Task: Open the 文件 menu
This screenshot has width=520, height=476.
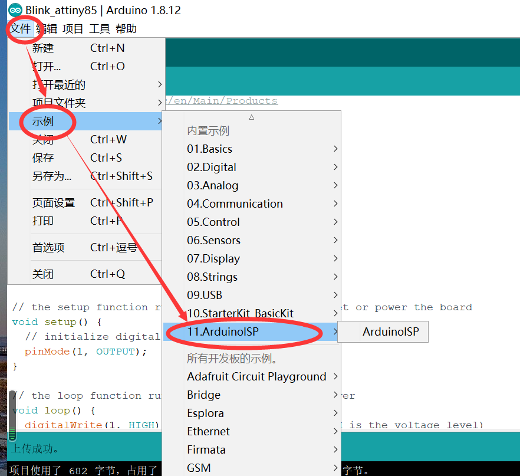Action: coord(20,29)
